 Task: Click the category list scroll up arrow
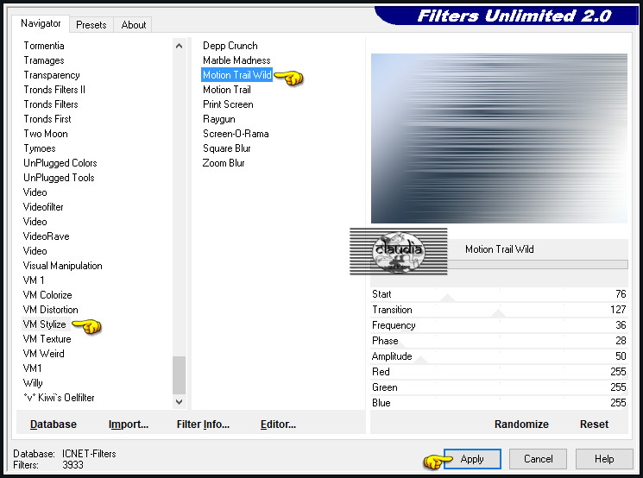pyautogui.click(x=180, y=46)
